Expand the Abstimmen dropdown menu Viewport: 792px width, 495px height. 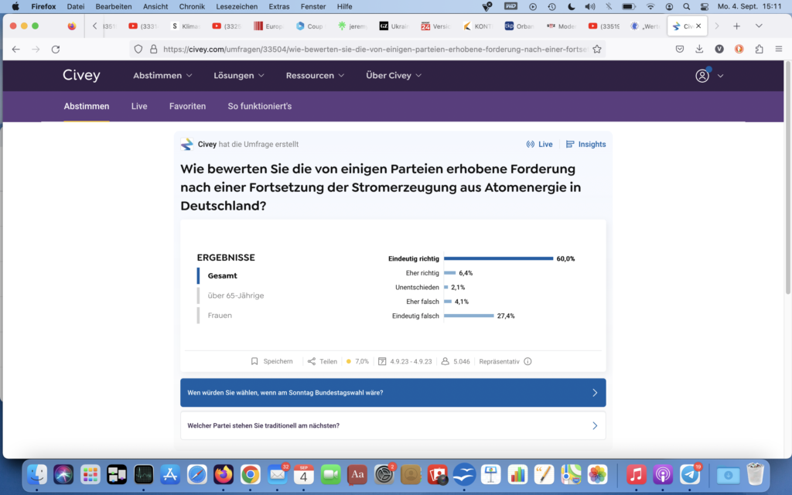(162, 76)
